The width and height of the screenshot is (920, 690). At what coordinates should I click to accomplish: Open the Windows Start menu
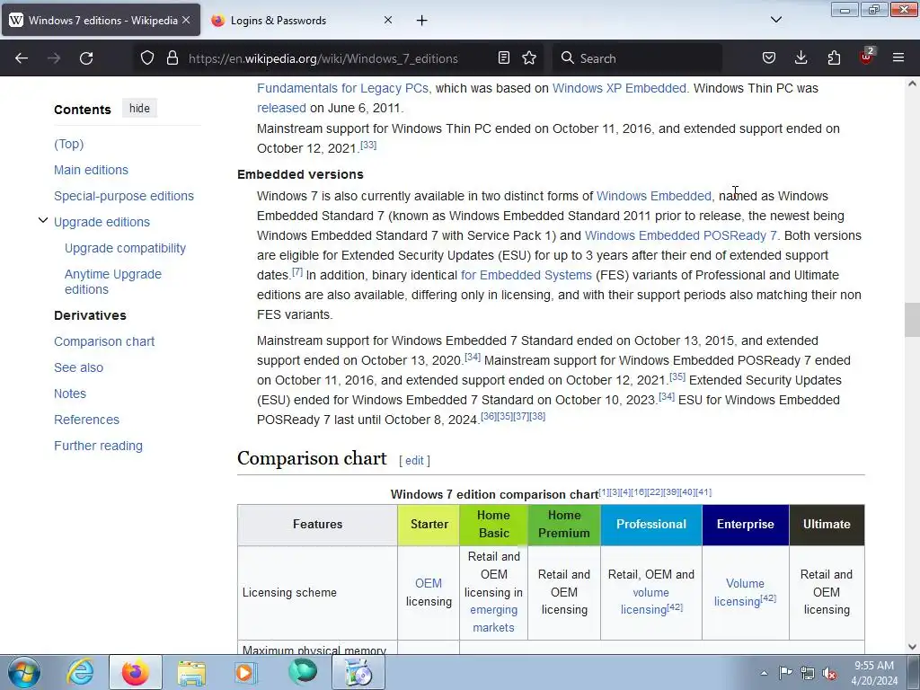click(24, 672)
